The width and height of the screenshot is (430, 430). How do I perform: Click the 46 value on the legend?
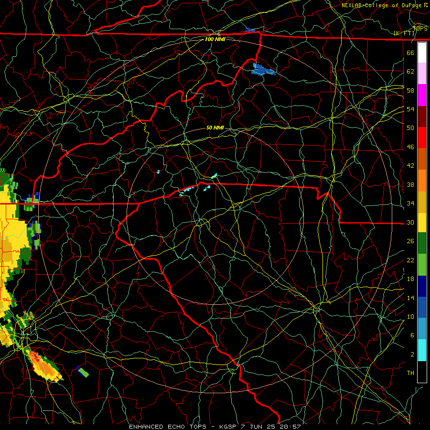(x=410, y=147)
